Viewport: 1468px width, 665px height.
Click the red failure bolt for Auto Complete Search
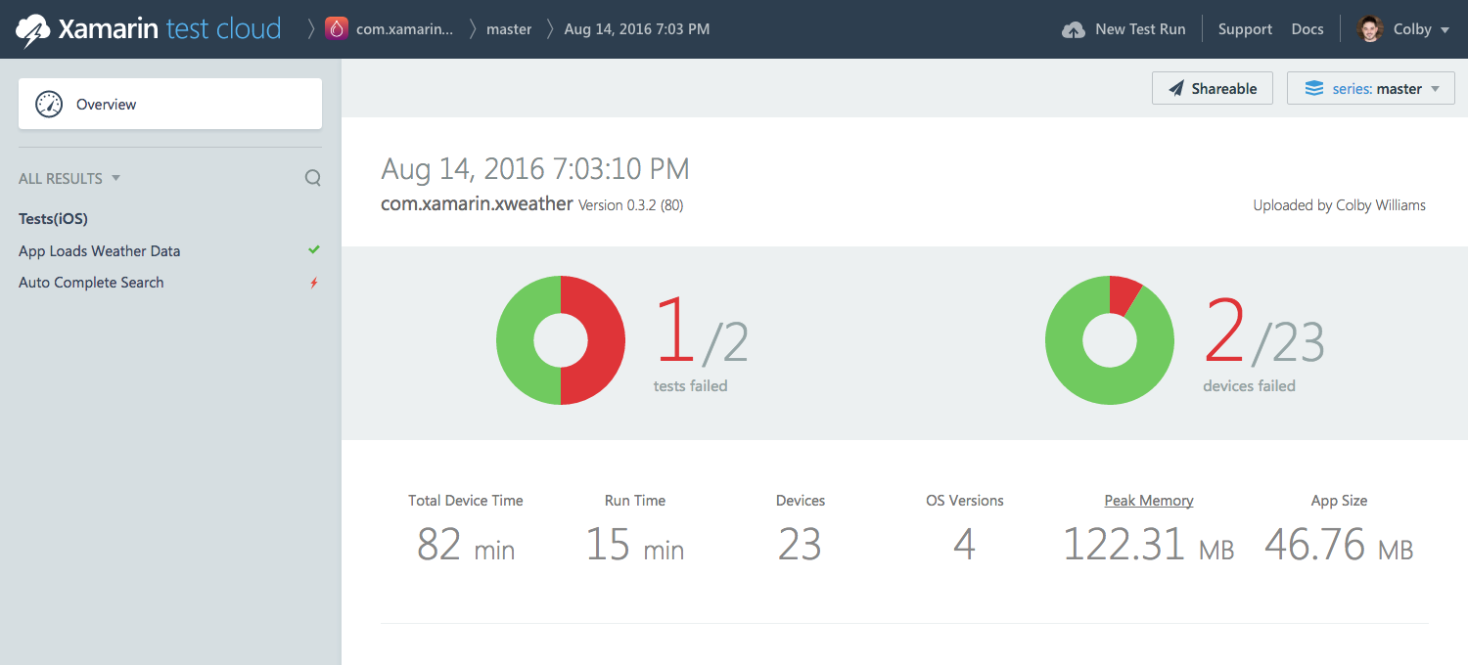(314, 283)
